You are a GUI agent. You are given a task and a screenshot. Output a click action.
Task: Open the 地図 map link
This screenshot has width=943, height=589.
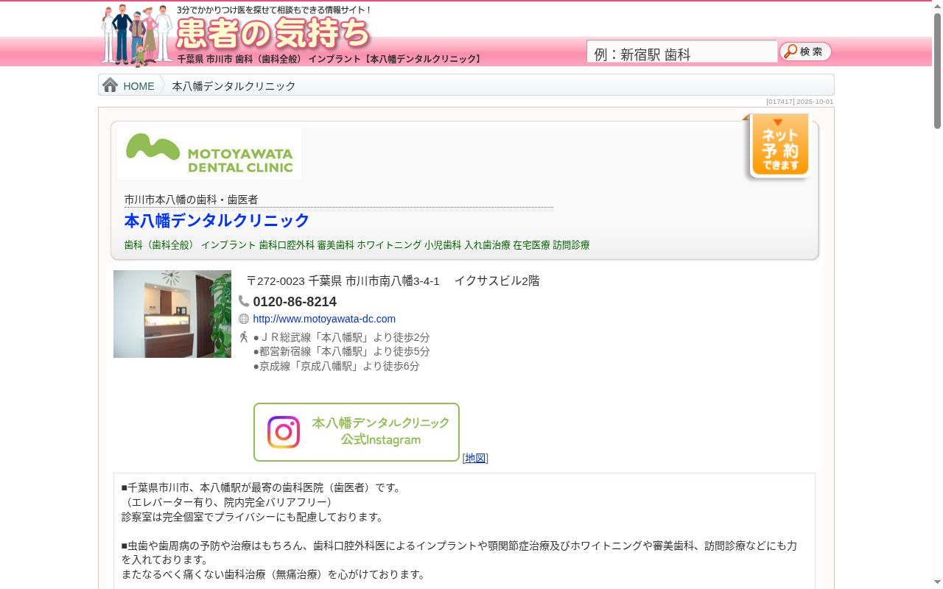coord(475,458)
